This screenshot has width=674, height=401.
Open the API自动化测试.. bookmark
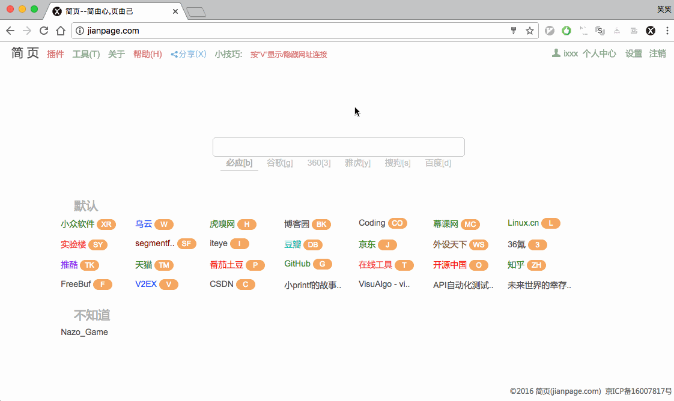pos(463,286)
